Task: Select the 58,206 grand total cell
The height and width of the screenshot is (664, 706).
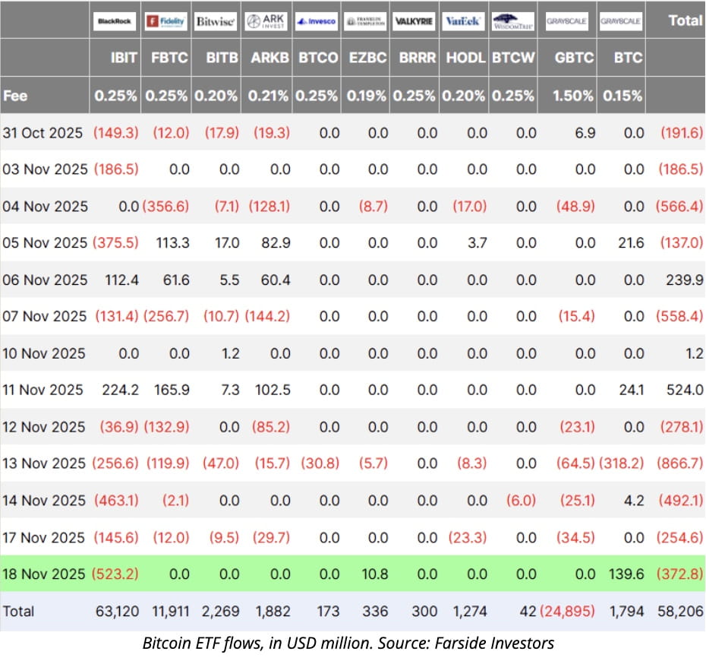Action: tap(680, 611)
